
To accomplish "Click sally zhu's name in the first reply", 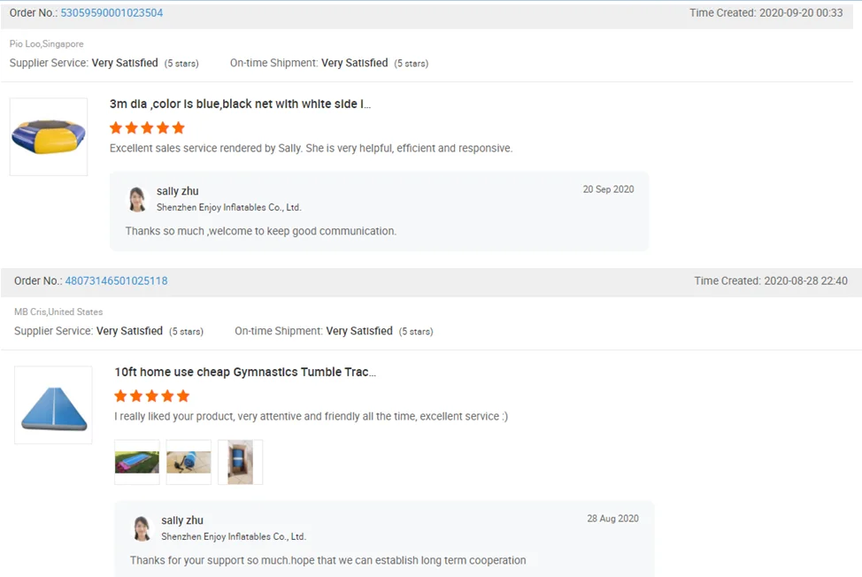I will pos(177,191).
